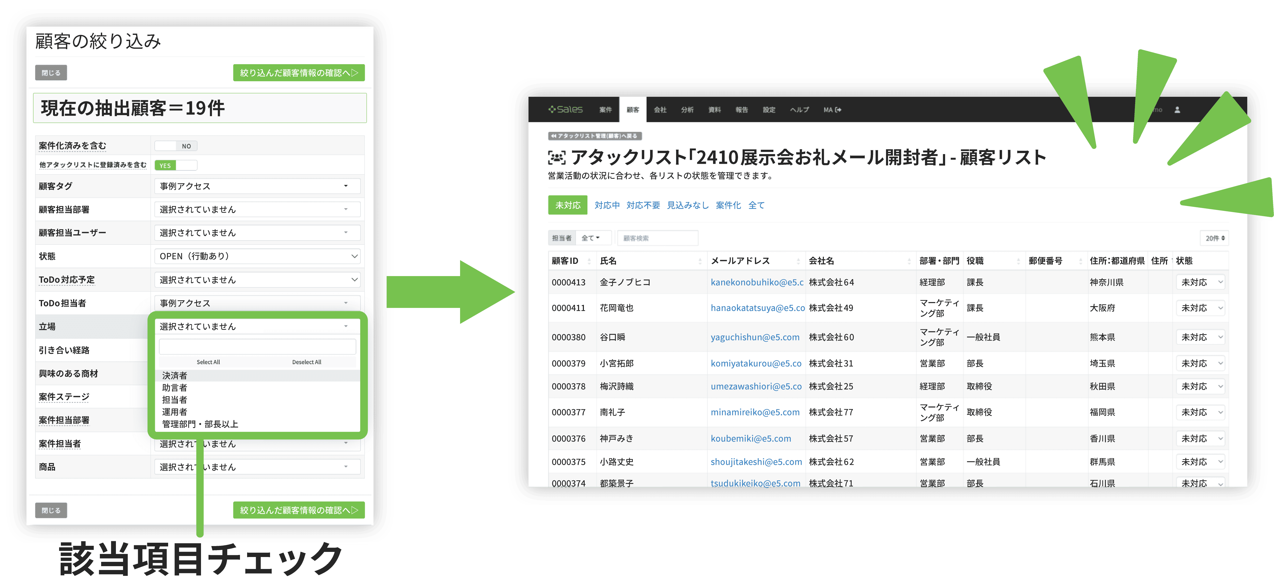Open the 会社 menu in navbar

click(x=660, y=110)
